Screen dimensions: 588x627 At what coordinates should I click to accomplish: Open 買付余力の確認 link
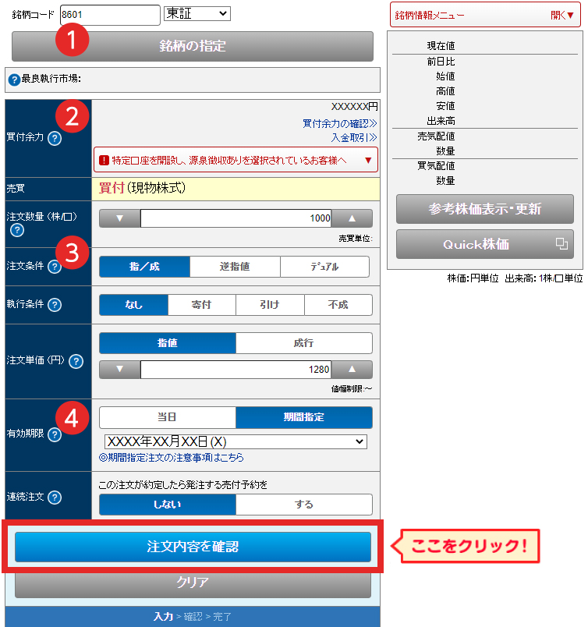pos(339,123)
